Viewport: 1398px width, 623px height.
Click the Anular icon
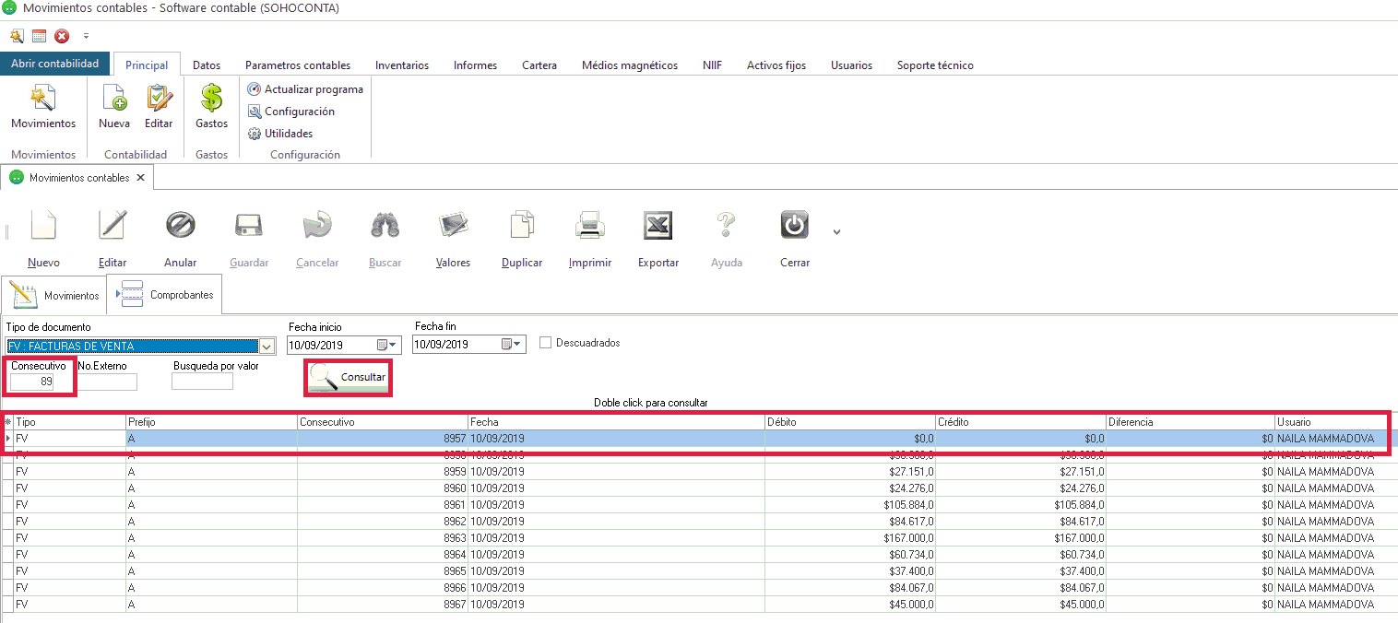click(180, 226)
